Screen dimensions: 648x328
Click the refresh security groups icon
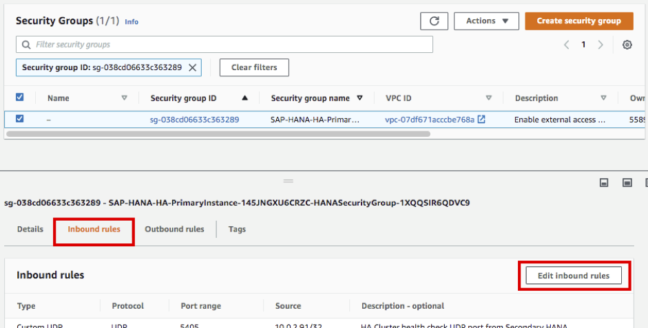click(x=434, y=21)
